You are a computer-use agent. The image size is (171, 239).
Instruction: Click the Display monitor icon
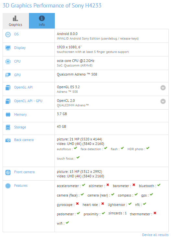pos(8,48)
